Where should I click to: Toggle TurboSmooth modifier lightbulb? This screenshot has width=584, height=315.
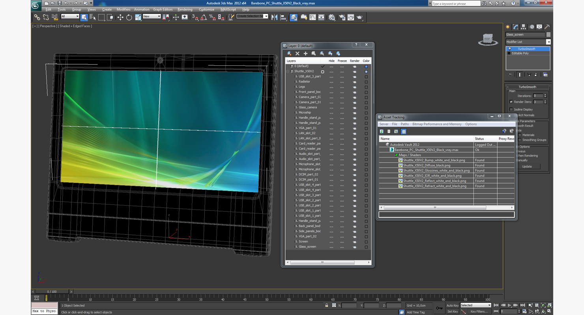[509, 49]
